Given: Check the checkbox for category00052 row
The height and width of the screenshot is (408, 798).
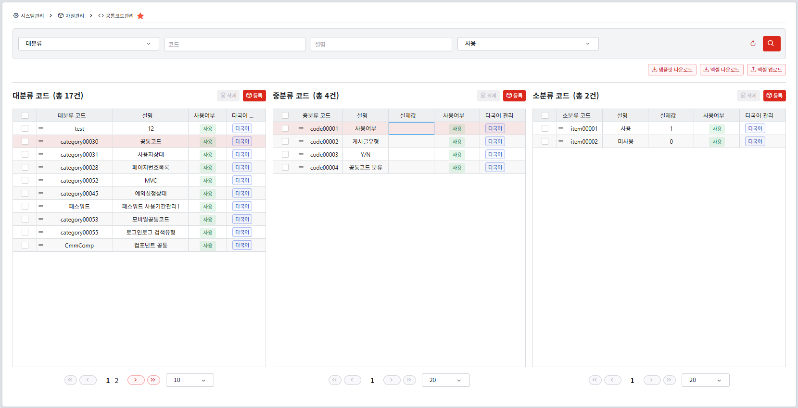Looking at the screenshot, I should pos(25,180).
